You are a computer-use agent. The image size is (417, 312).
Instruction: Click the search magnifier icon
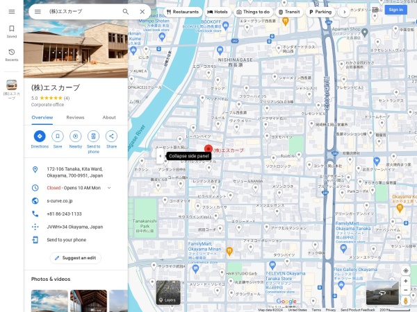[x=126, y=12]
